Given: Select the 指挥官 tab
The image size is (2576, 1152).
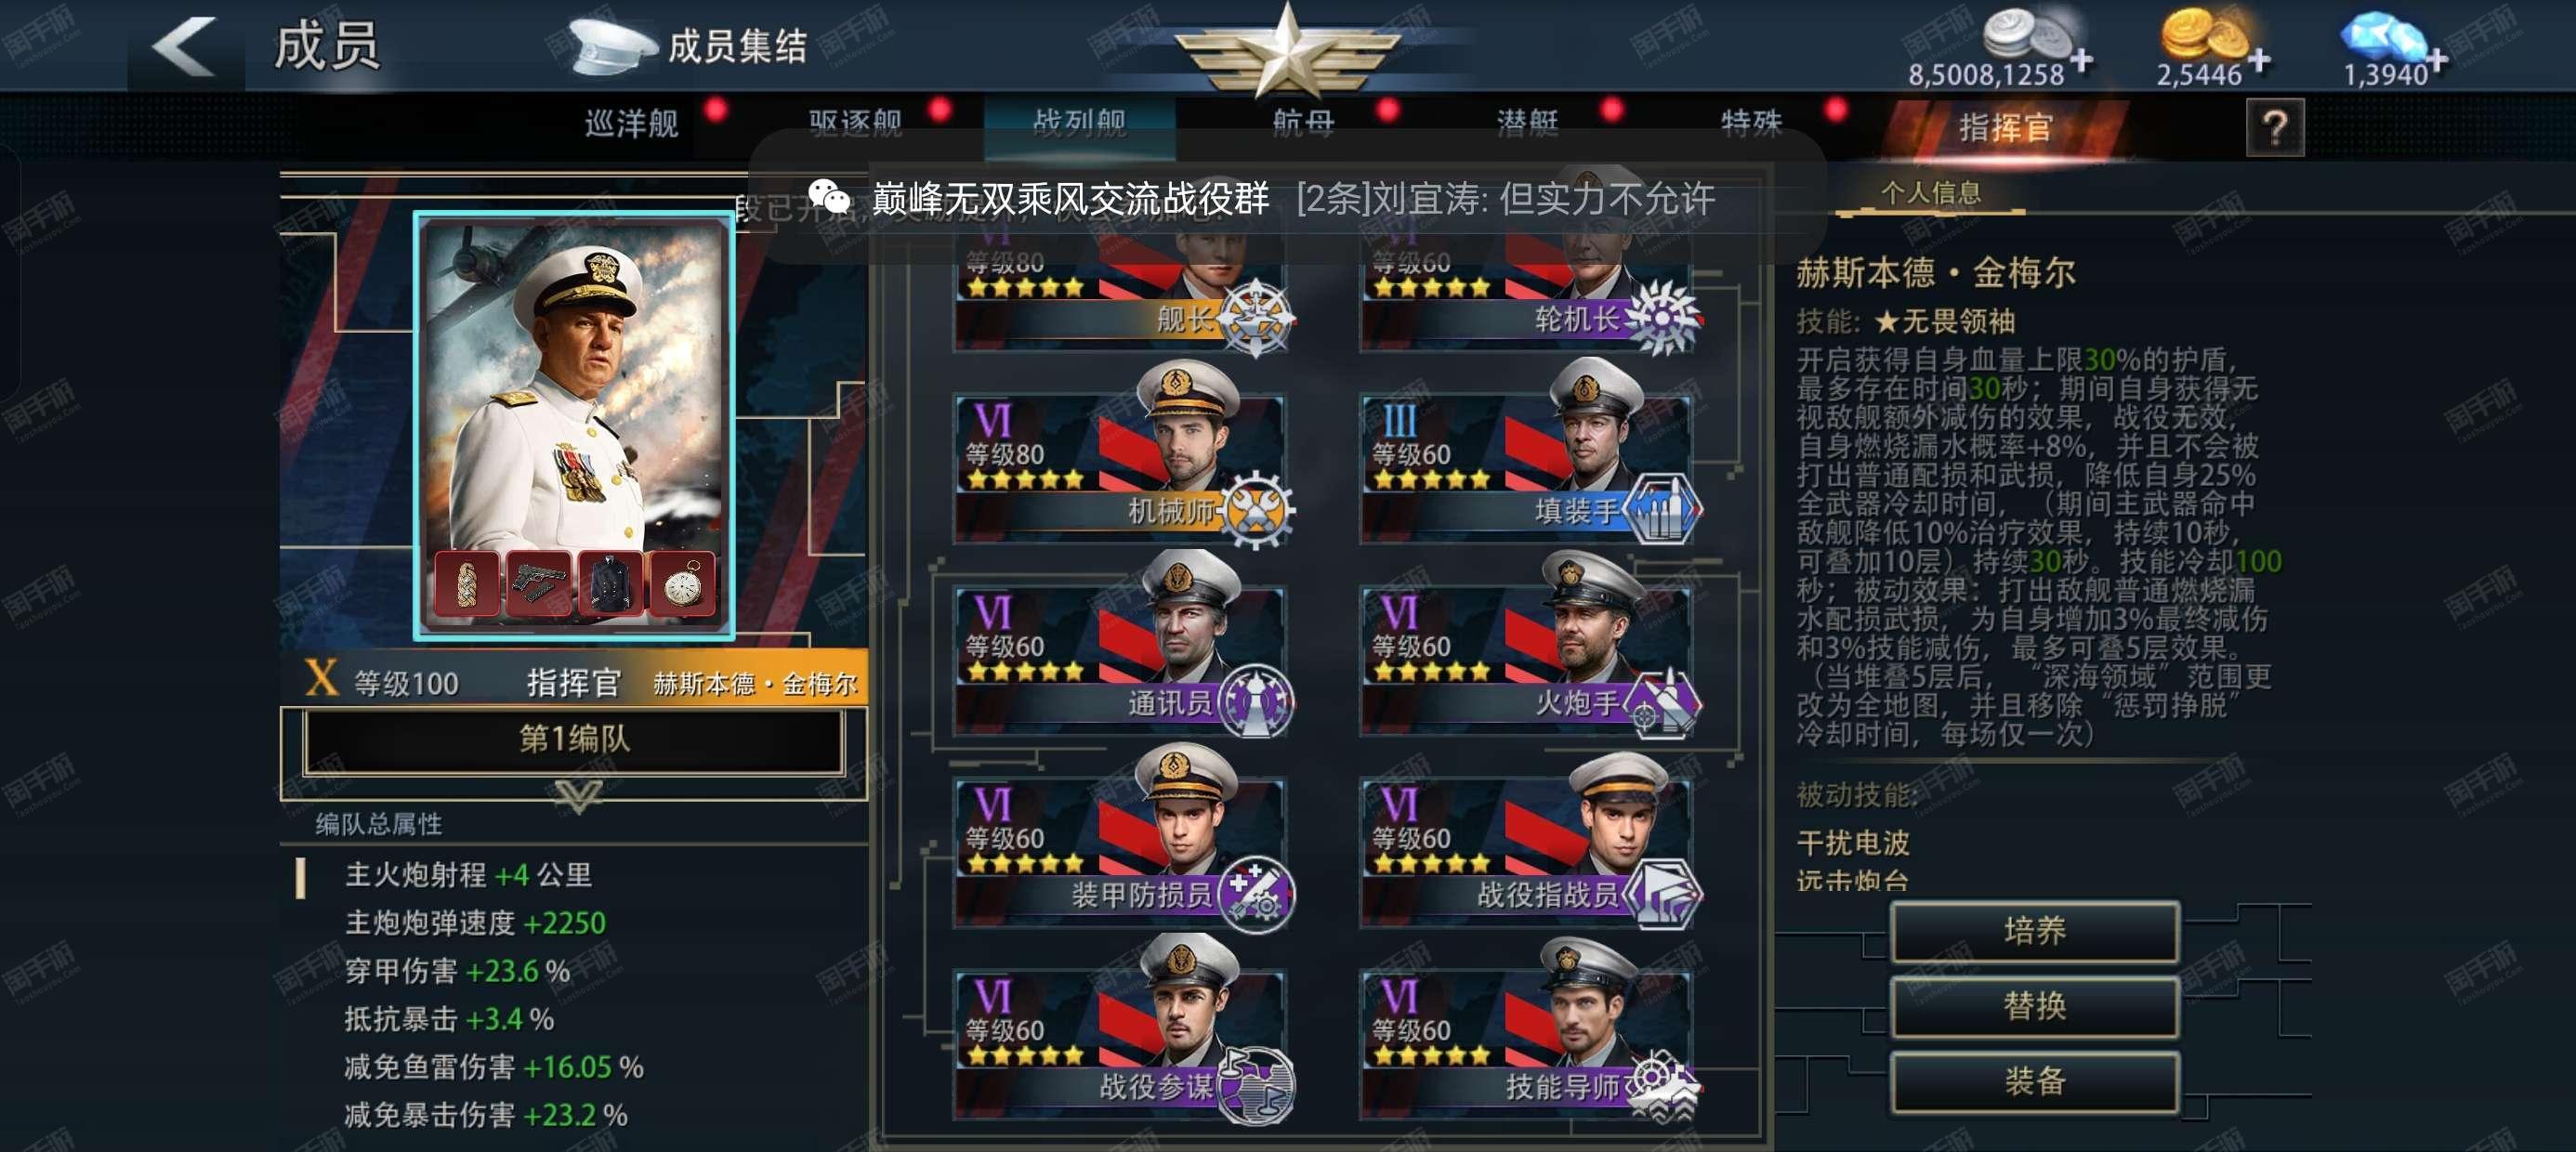Looking at the screenshot, I should [x=2005, y=128].
